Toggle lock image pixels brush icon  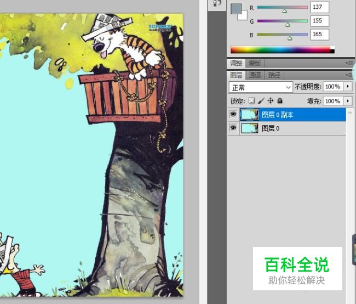[x=261, y=100]
